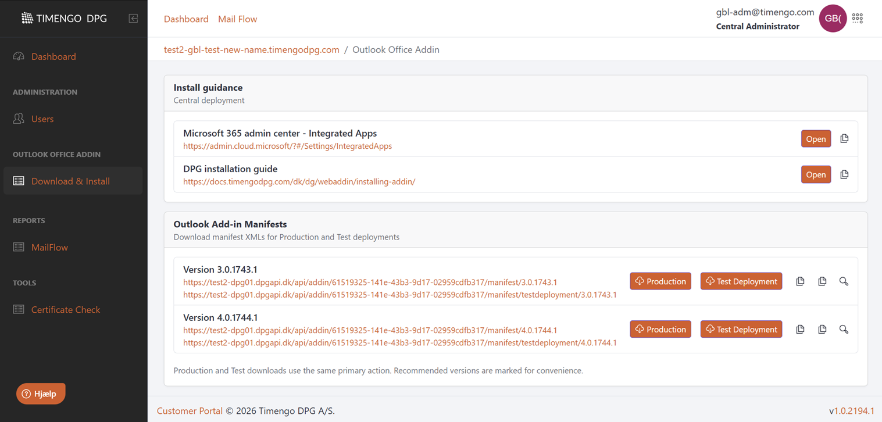The width and height of the screenshot is (882, 422).
Task: Click the Customer Portal footer link
Action: click(190, 411)
